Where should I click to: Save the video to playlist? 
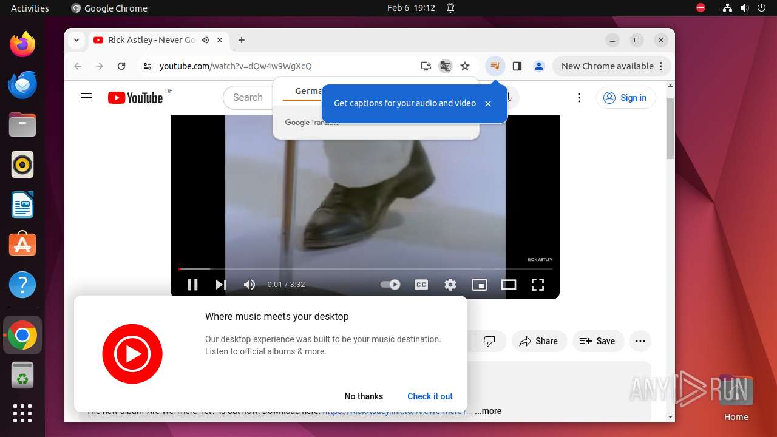click(598, 341)
